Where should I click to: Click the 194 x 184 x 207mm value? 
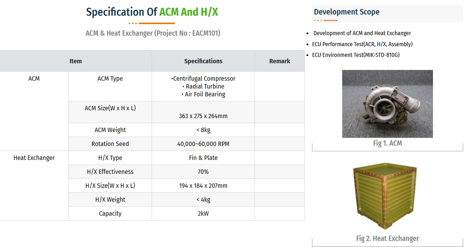203,185
